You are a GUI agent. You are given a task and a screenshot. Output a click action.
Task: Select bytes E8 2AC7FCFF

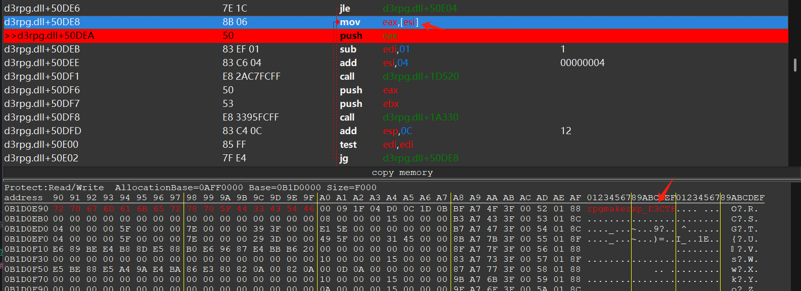(251, 77)
